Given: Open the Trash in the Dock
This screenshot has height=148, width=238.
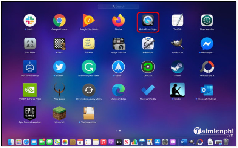Looking at the screenshot, I should coord(226,142).
